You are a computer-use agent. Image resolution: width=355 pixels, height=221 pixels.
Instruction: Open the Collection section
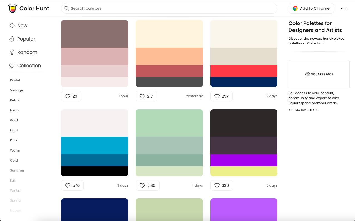pyautogui.click(x=25, y=66)
